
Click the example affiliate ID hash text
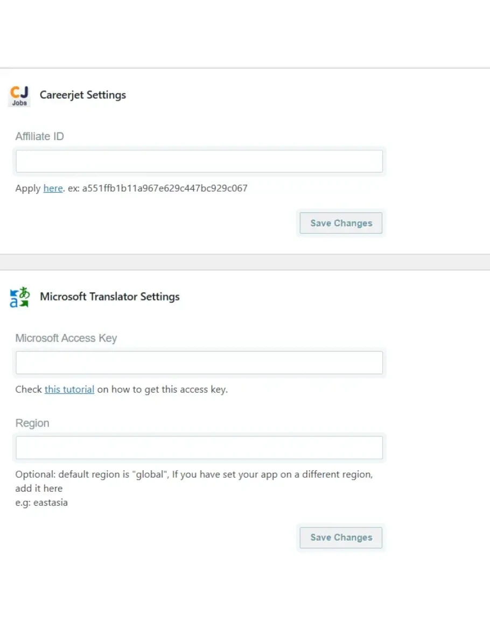click(x=165, y=188)
